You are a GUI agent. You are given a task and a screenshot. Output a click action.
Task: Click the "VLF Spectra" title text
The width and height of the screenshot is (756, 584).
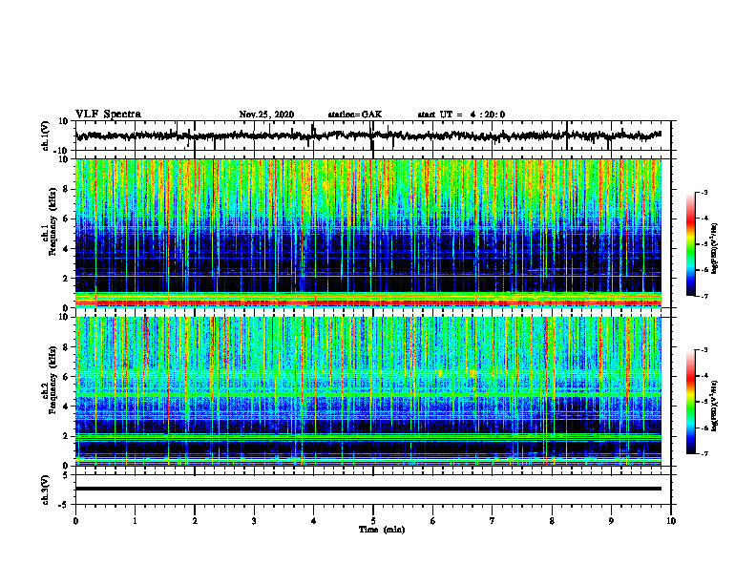click(108, 115)
